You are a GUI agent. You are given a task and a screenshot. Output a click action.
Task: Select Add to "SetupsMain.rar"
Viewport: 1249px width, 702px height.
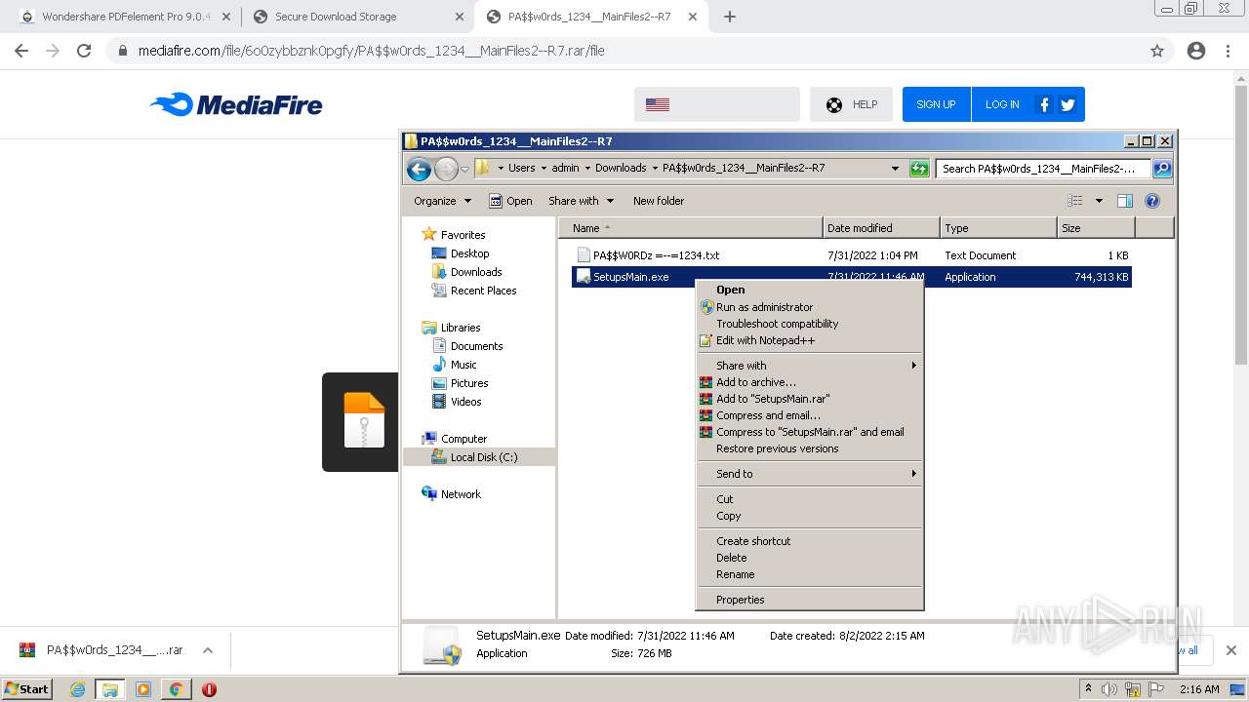click(x=810, y=399)
